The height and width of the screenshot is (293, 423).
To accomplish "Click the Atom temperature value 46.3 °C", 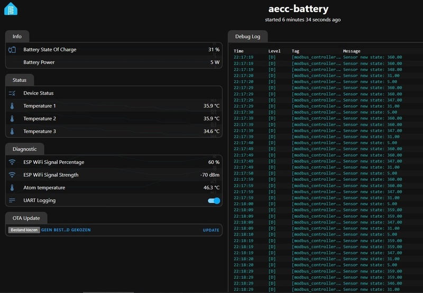I will [x=212, y=188].
